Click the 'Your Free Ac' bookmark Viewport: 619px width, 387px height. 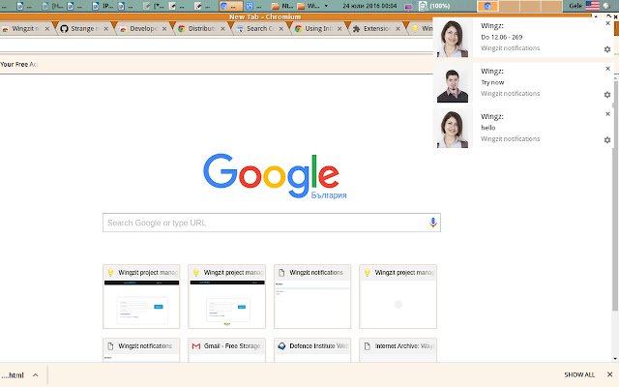point(19,65)
